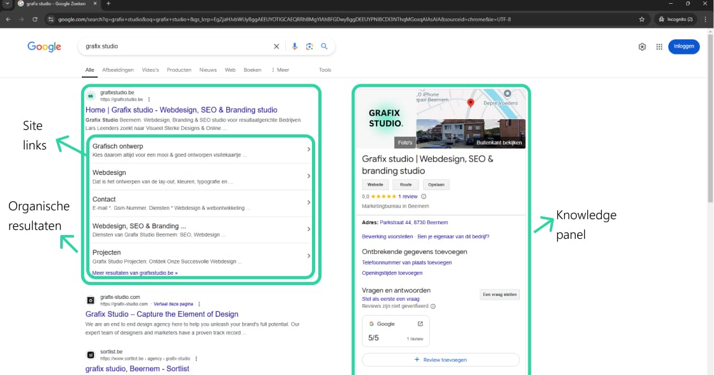Viewport: 714px width, 375px height.
Task: Switch to Web tab
Action: [230, 70]
